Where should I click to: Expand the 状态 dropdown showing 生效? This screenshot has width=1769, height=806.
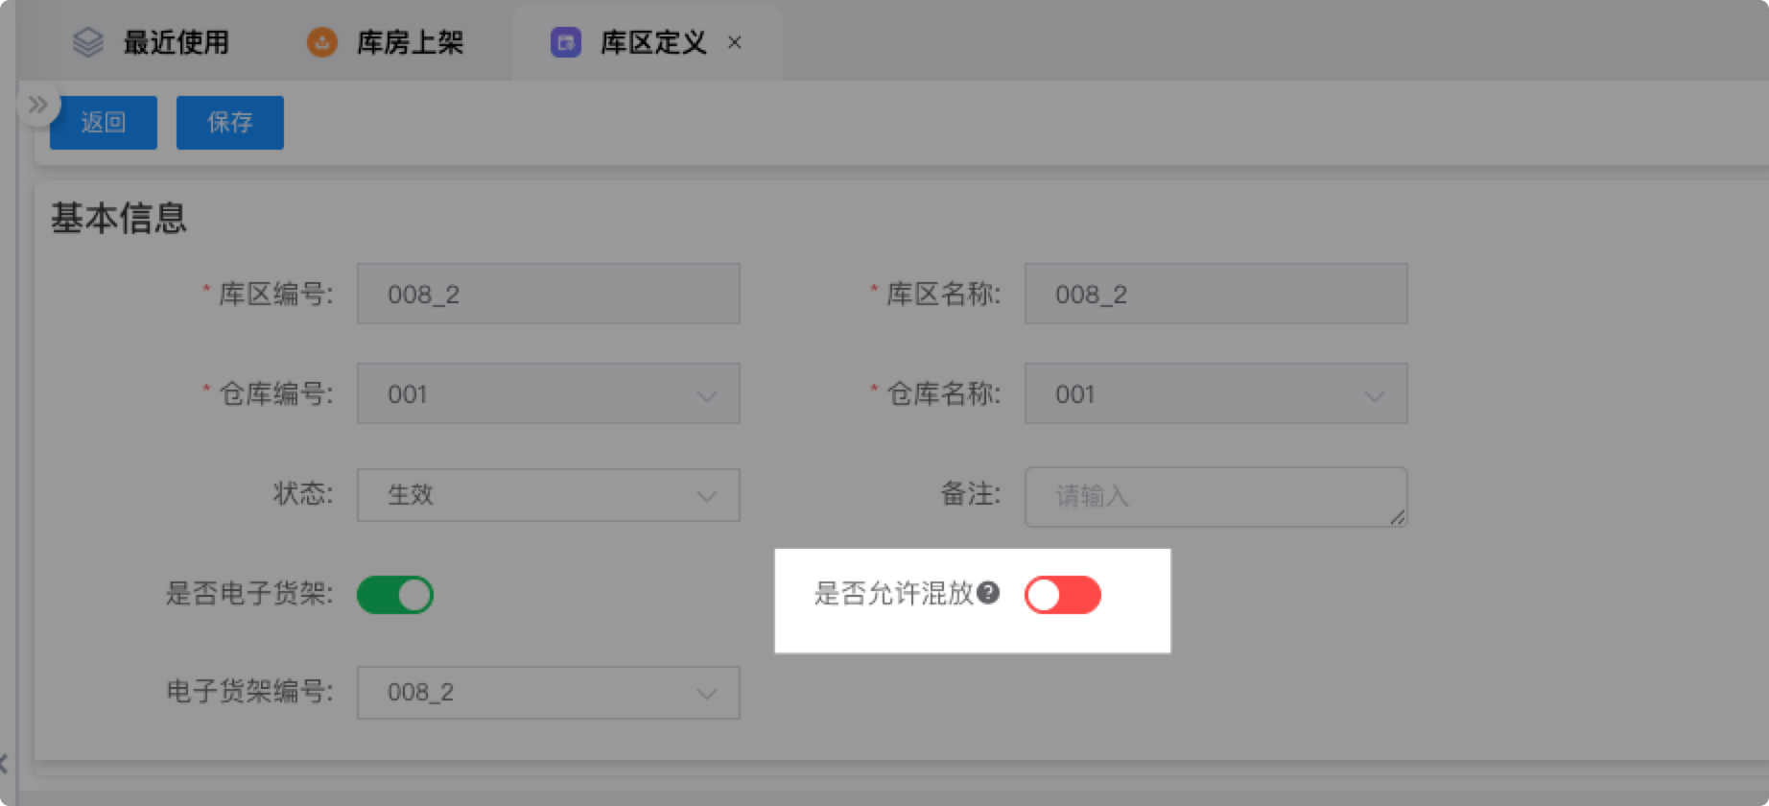point(548,495)
